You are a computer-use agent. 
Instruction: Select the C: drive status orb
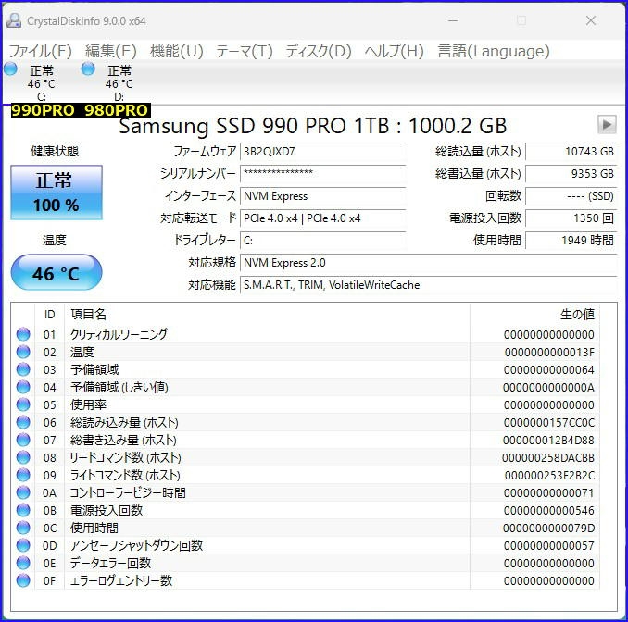click(11, 68)
